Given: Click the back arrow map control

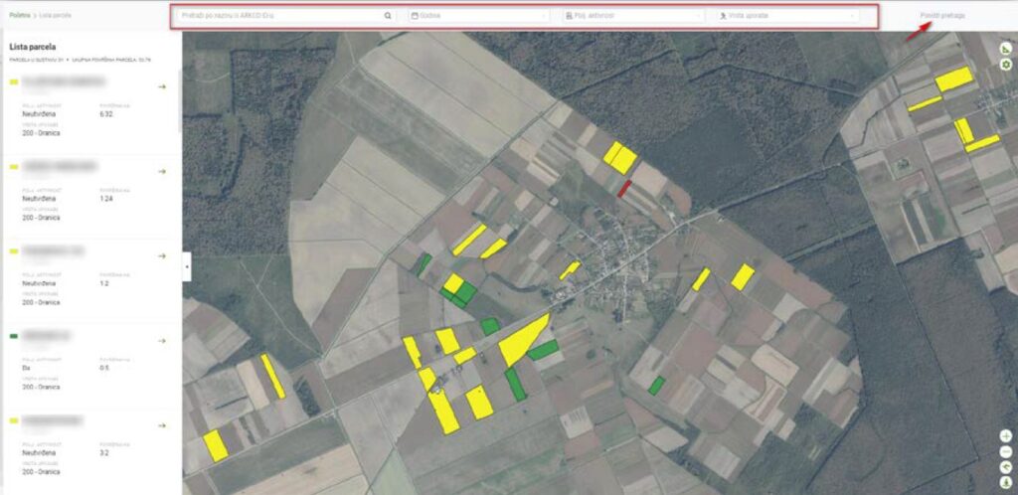Looking at the screenshot, I should coord(1006,466).
